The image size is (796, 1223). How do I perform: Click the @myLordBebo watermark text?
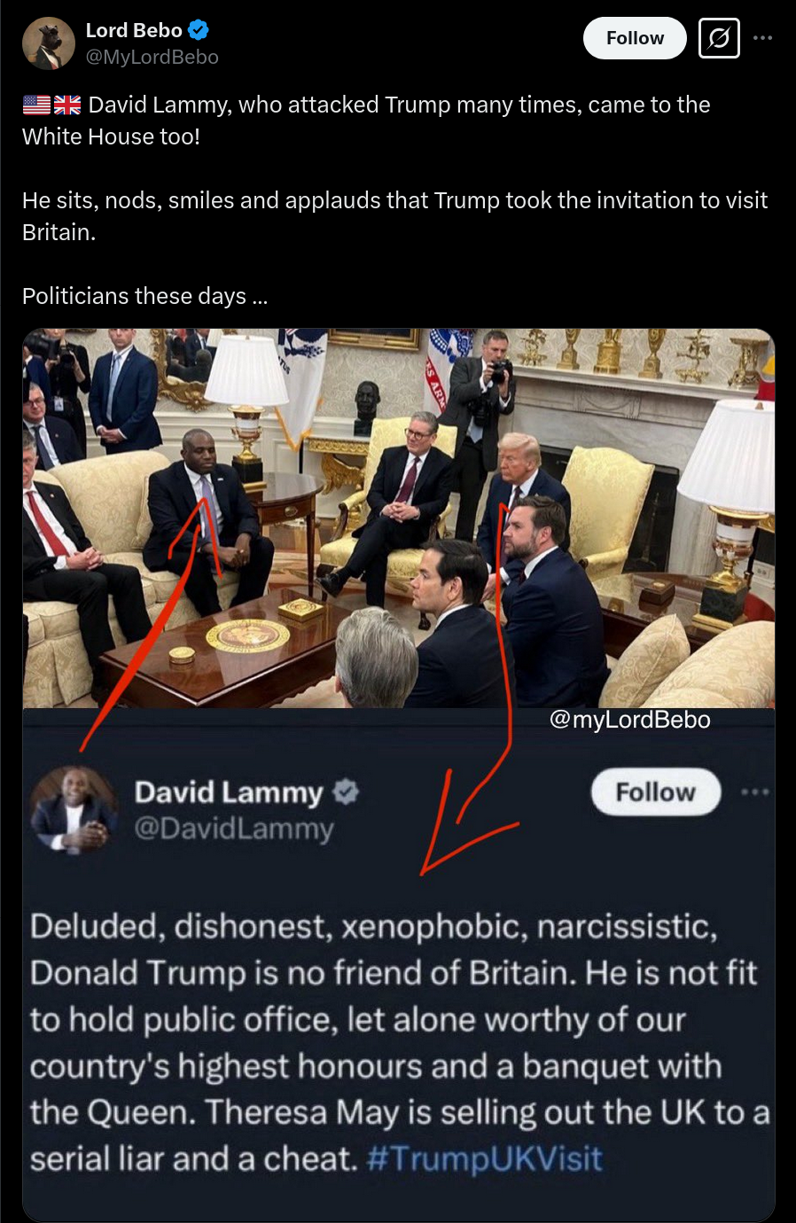pos(630,720)
